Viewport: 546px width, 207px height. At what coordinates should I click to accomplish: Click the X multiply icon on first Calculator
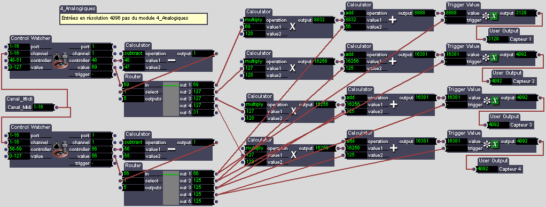[x=293, y=27]
